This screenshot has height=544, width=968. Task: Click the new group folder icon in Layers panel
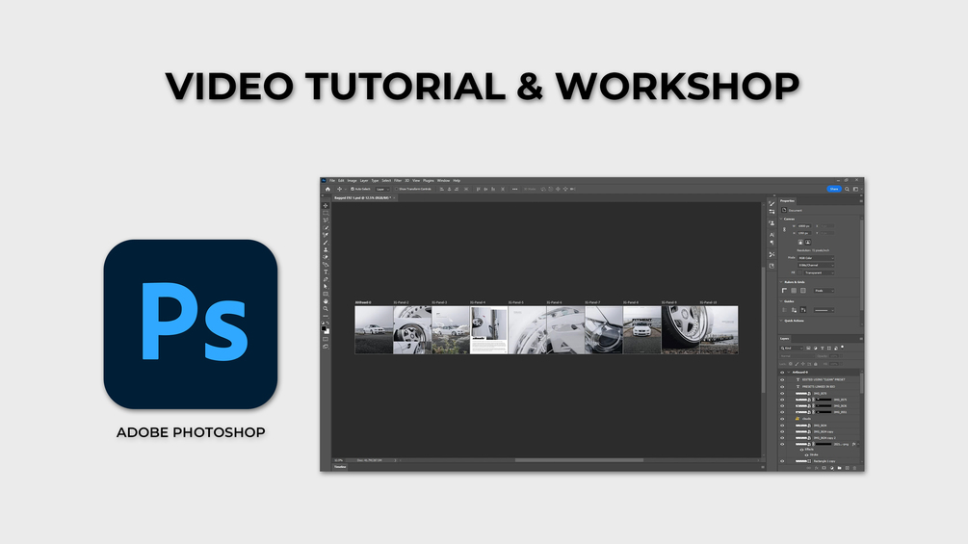coord(839,468)
